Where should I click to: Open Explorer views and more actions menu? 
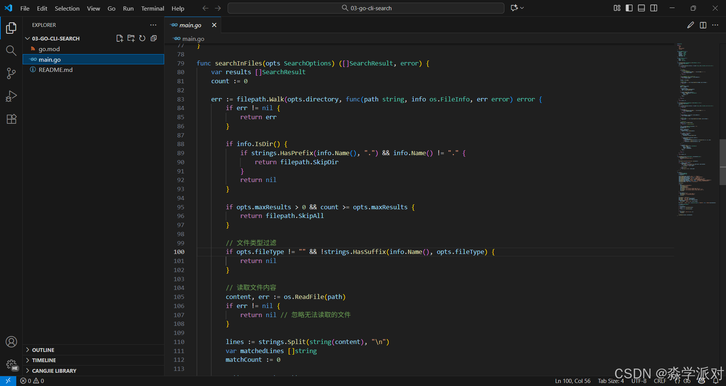point(153,25)
